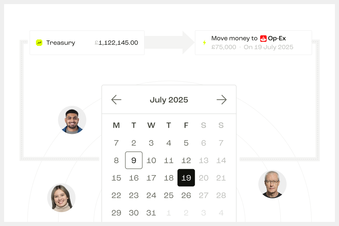This screenshot has width=339, height=226.
Task: Click the On 19 July 2025 text
Action: point(268,47)
